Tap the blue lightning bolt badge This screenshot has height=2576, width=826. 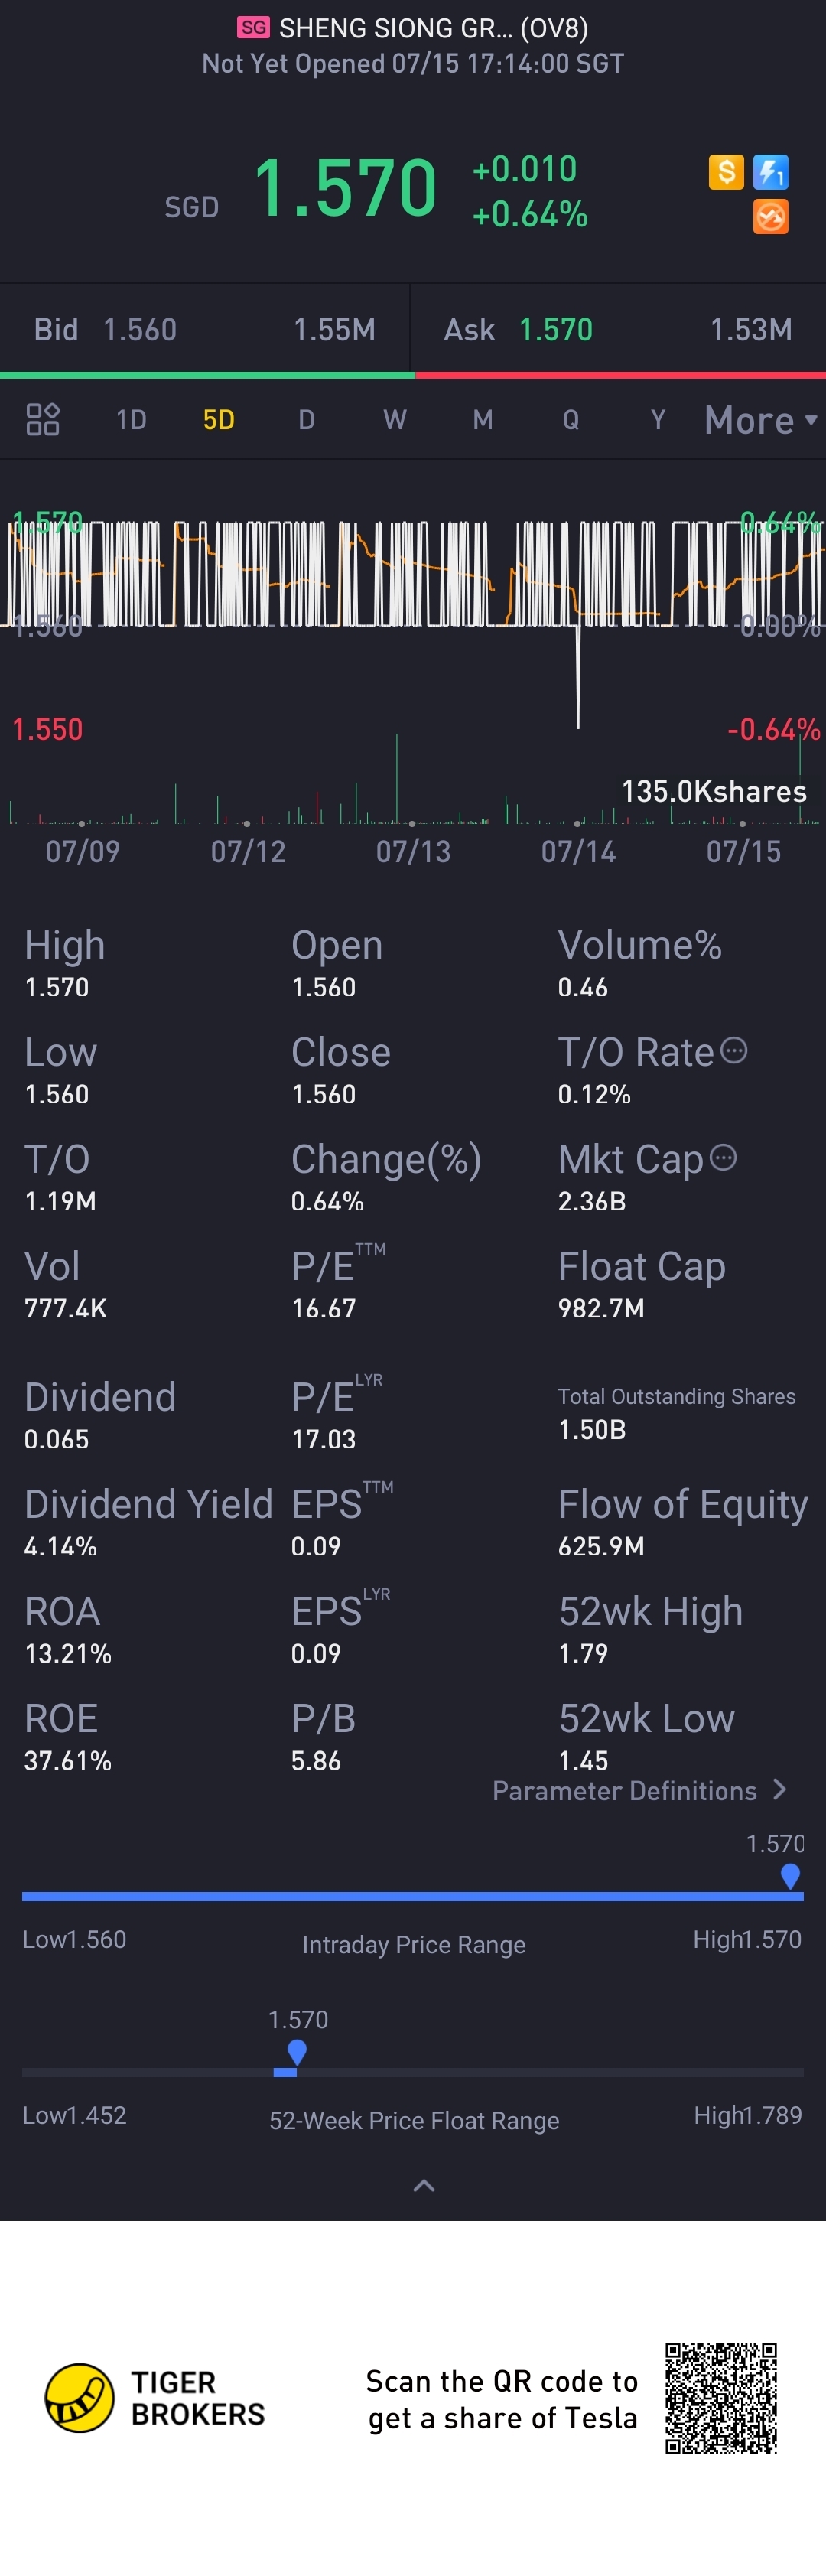770,172
